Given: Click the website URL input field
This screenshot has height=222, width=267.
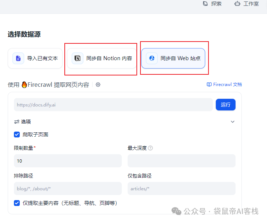Looking at the screenshot, I should tap(113, 105).
